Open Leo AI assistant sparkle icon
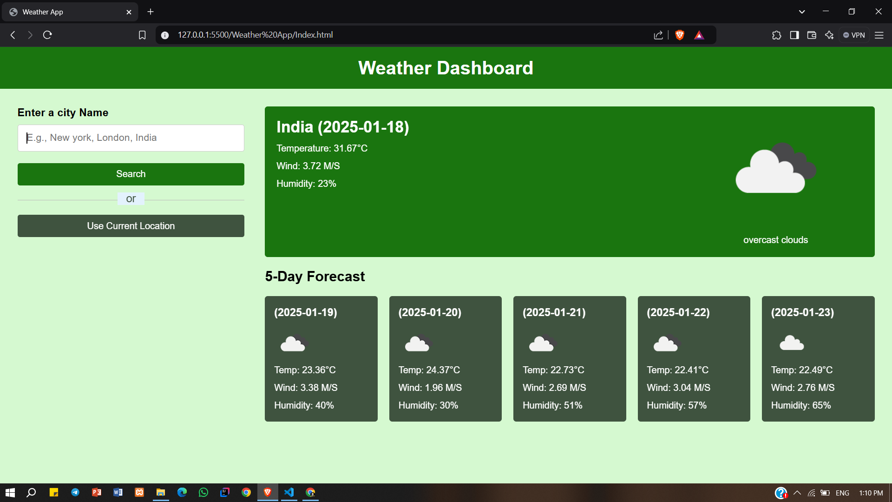The height and width of the screenshot is (502, 892). [x=829, y=35]
